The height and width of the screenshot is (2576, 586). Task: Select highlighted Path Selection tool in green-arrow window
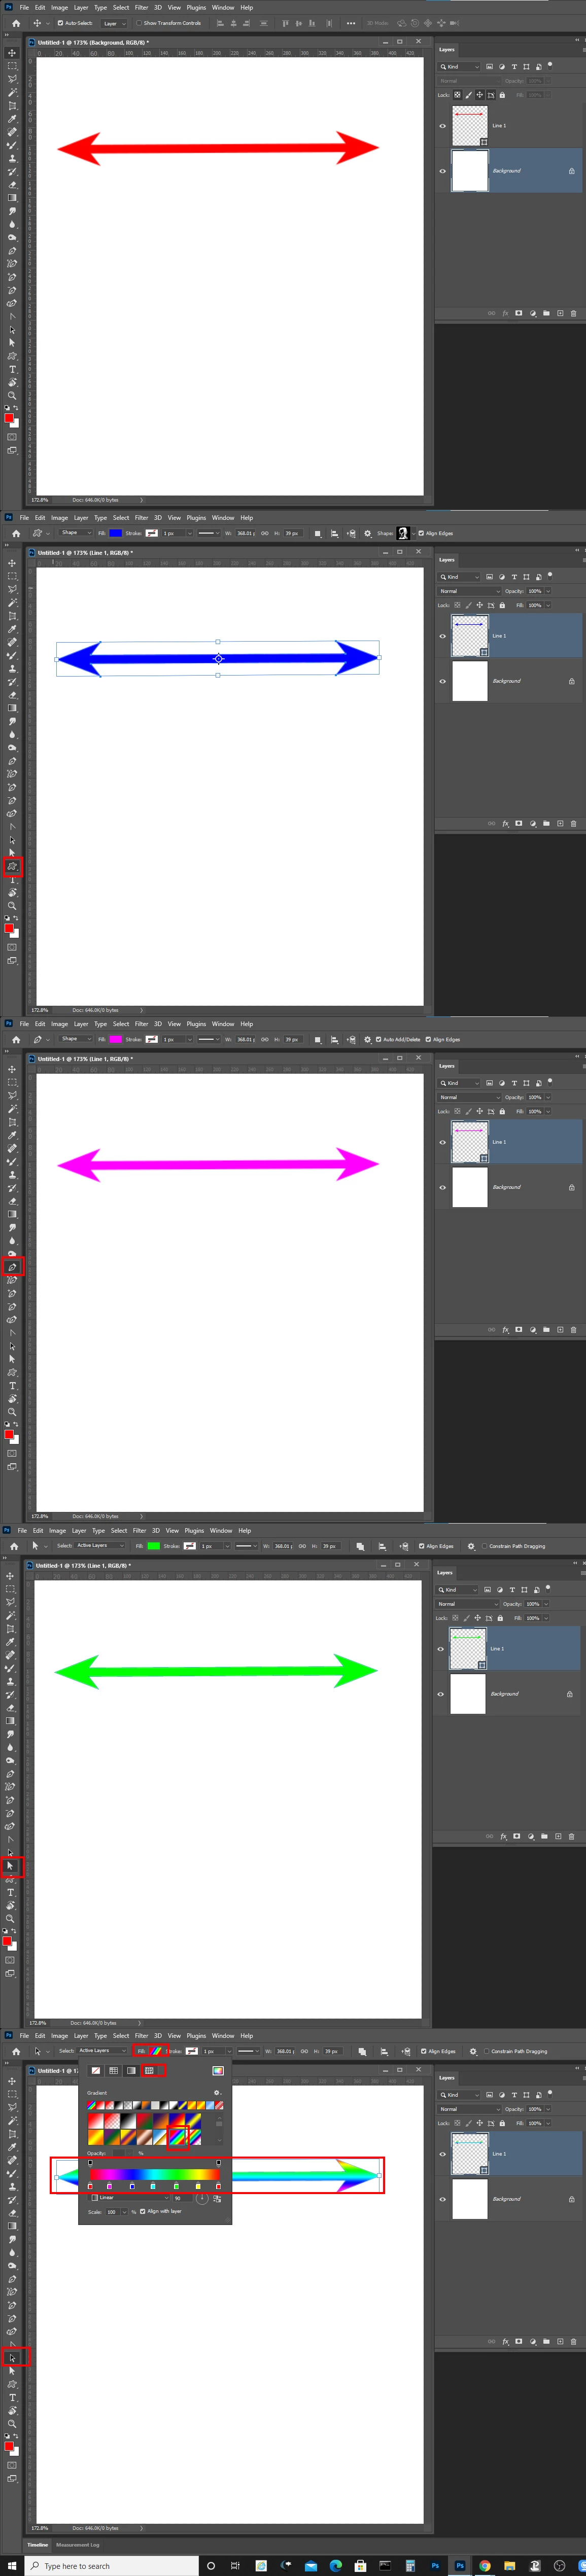coord(11,1866)
